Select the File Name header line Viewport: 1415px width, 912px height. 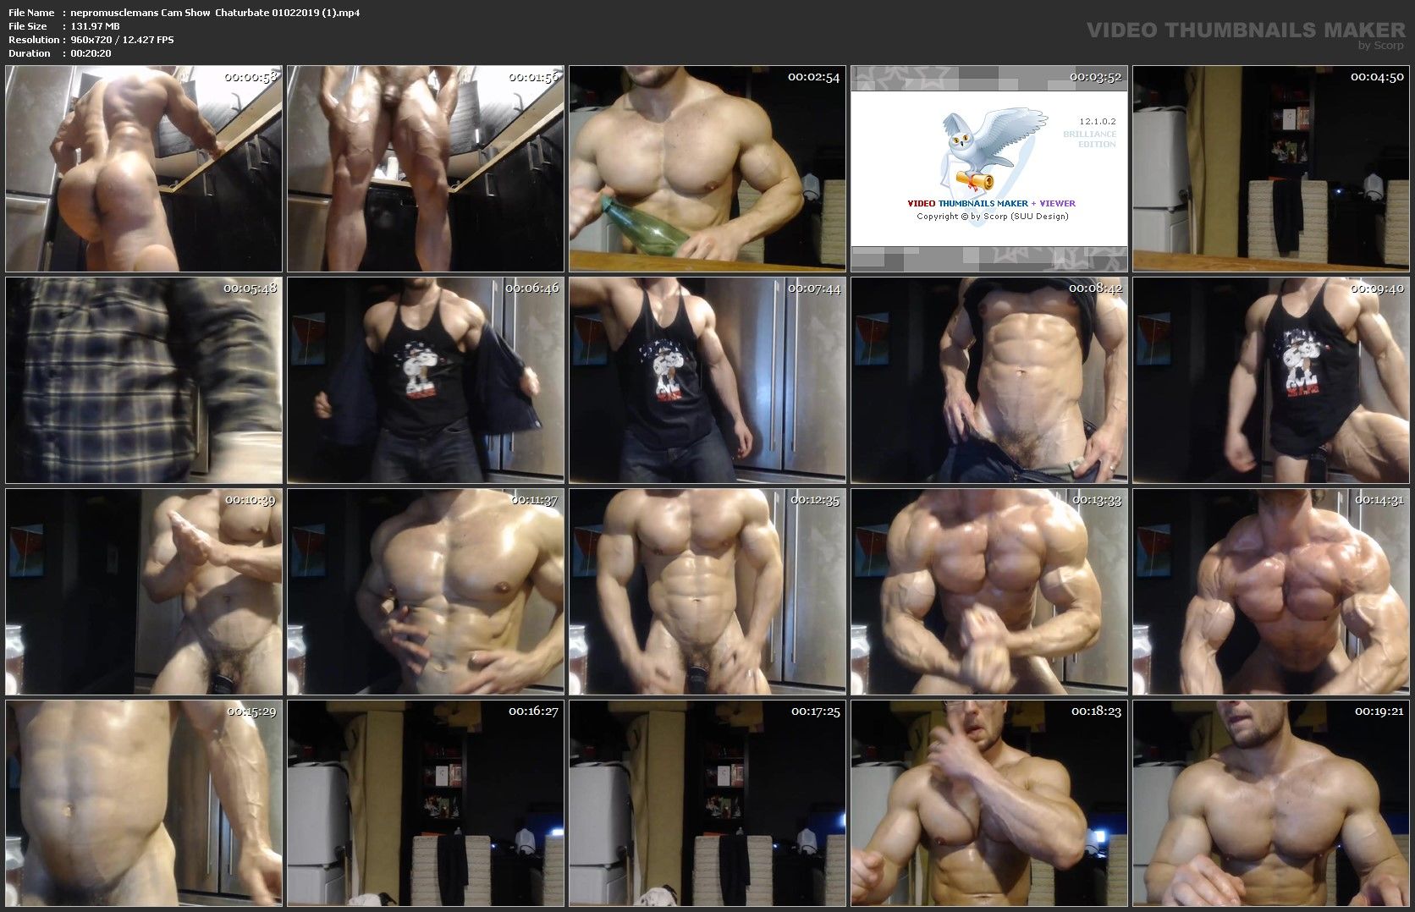coord(184,13)
